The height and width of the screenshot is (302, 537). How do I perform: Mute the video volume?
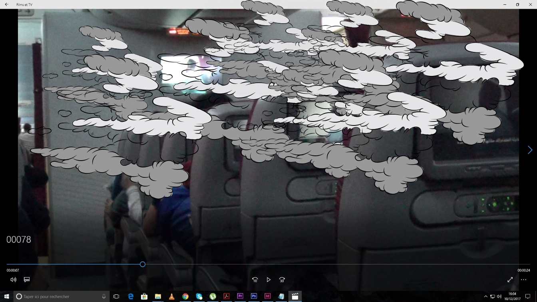point(13,280)
